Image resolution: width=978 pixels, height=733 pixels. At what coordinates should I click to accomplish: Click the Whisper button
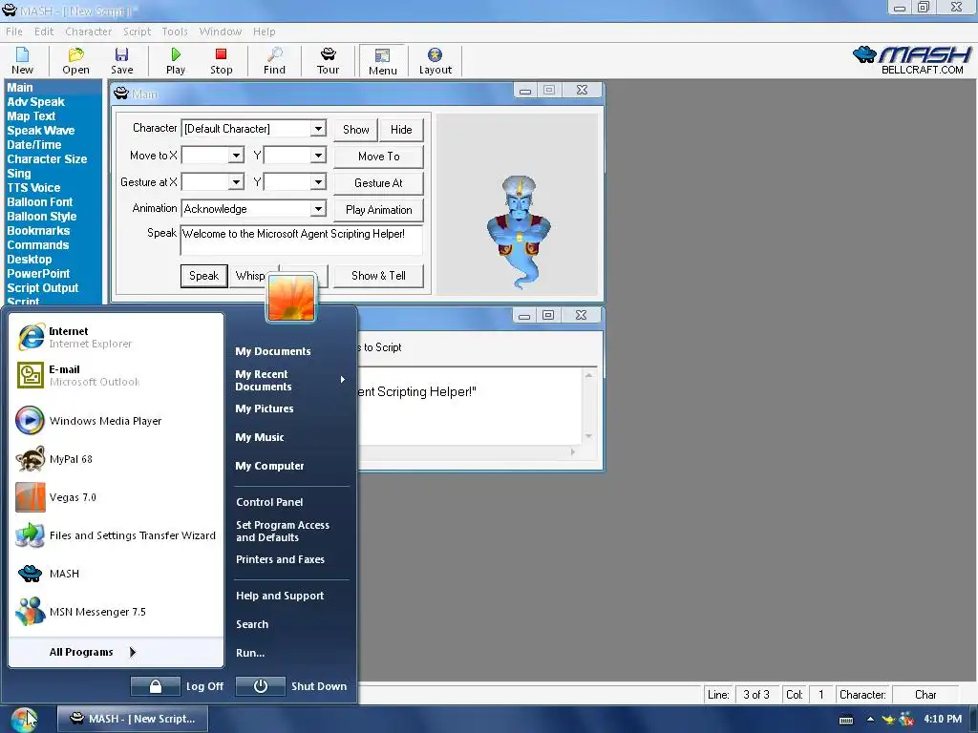tap(249, 276)
